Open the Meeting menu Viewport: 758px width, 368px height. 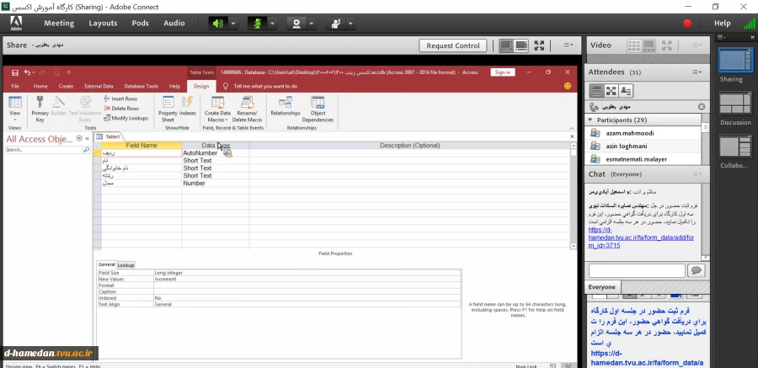point(59,24)
